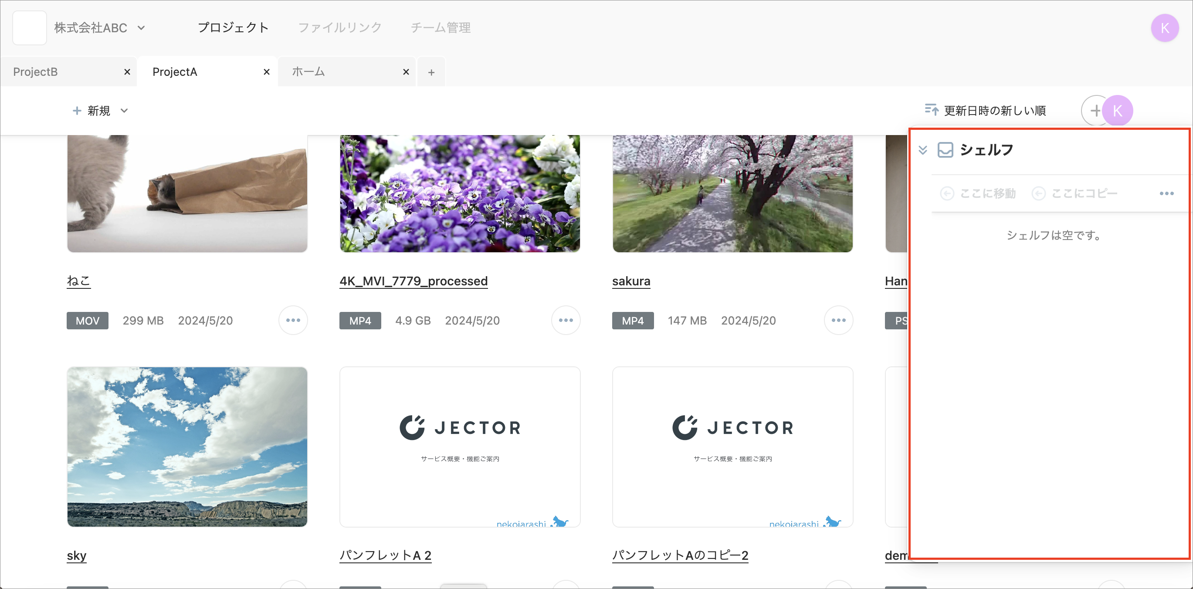The height and width of the screenshot is (589, 1193).
Task: Open options menu for ねこ file
Action: pos(293,321)
